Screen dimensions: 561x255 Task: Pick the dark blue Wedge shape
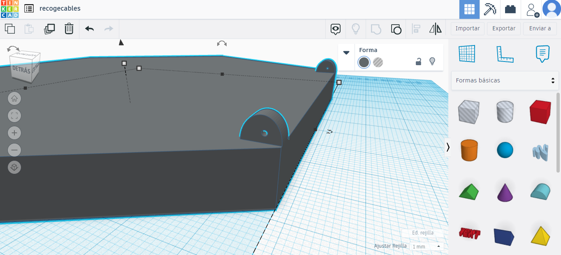click(505, 237)
